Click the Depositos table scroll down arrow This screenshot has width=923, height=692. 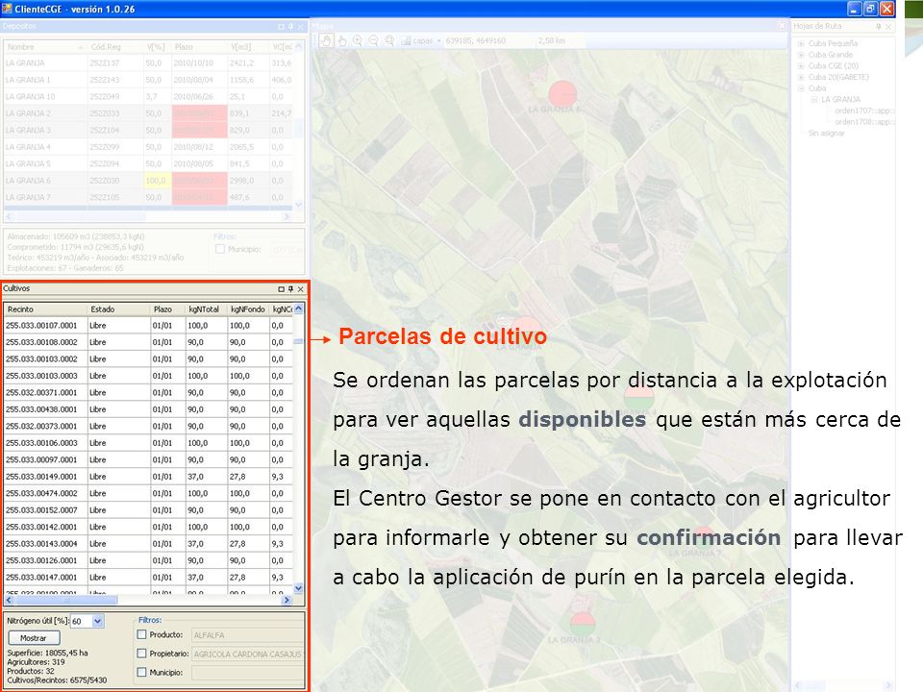click(x=298, y=205)
